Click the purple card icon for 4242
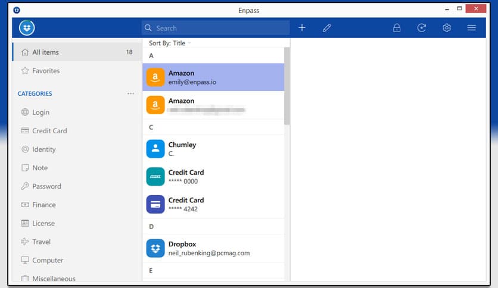Screen dimensions: 498x288 point(155,204)
